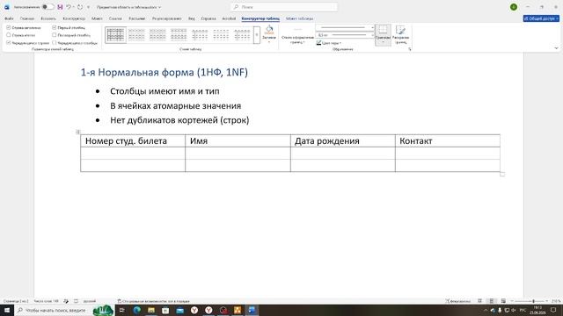
Task: Click the Word icon on the taskbar
Action: tap(252, 310)
